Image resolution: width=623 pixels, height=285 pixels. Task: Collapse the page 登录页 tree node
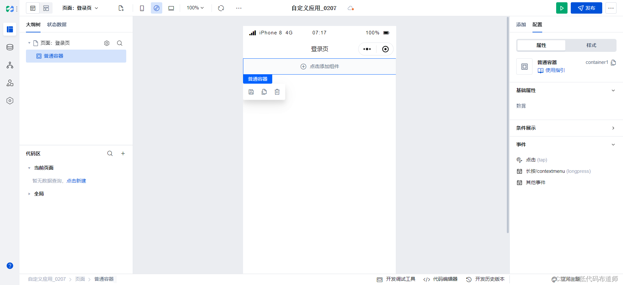click(29, 43)
